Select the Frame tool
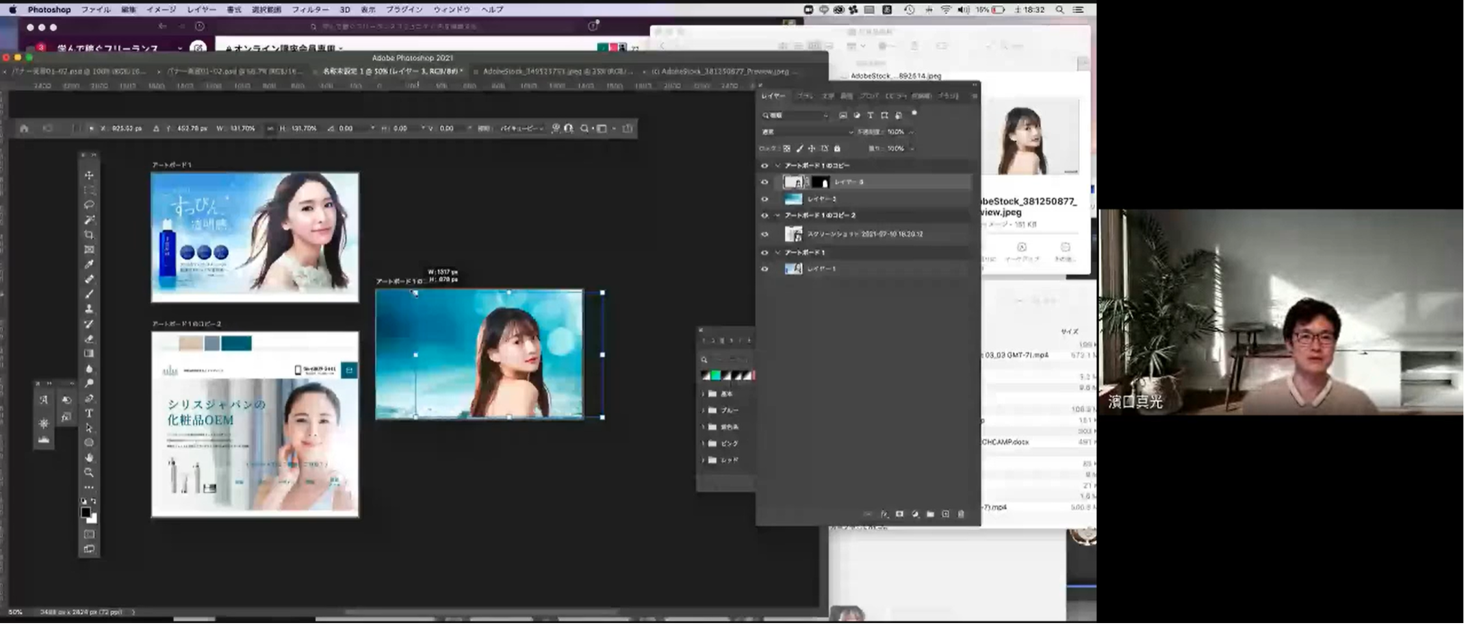 point(89,250)
